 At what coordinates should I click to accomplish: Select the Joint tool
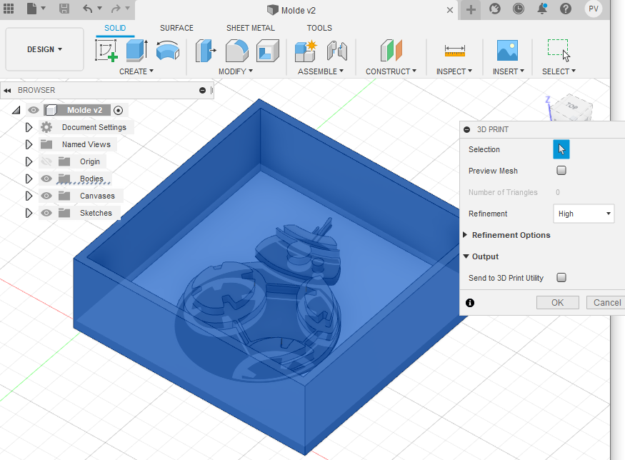(x=337, y=51)
